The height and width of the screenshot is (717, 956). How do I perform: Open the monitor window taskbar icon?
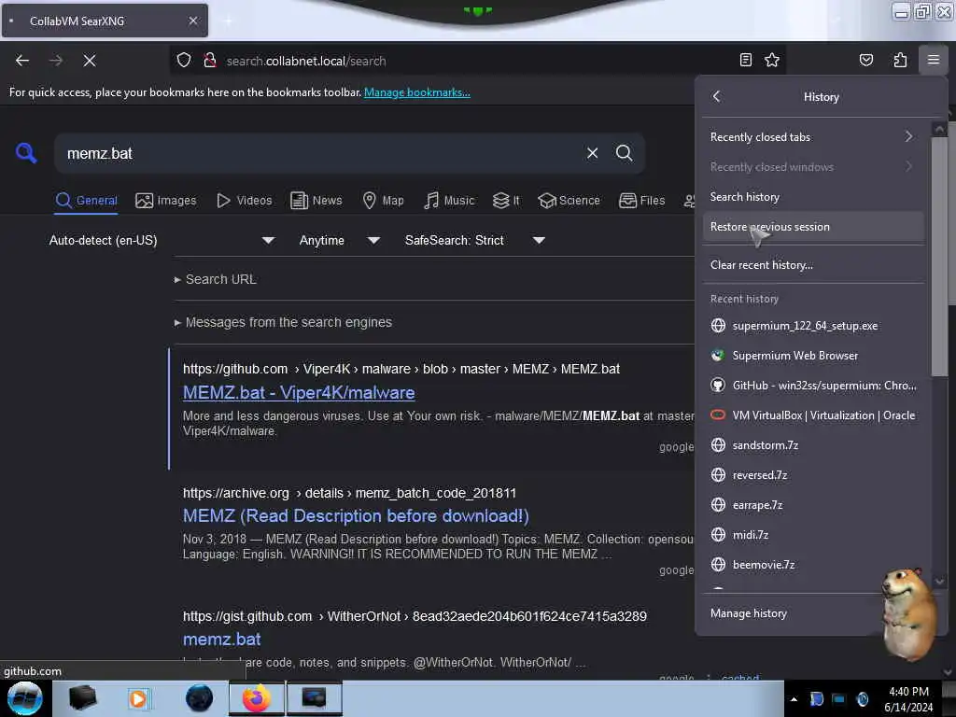(314, 698)
